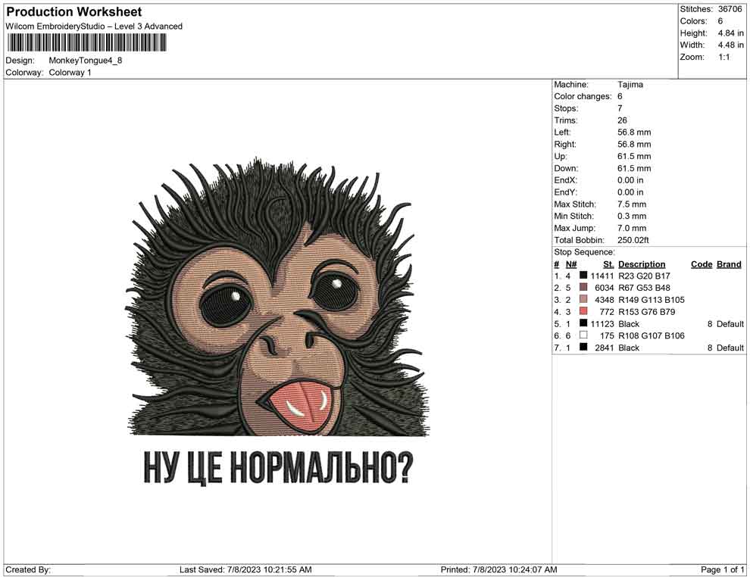Click the stitch count "36706"

(x=730, y=9)
